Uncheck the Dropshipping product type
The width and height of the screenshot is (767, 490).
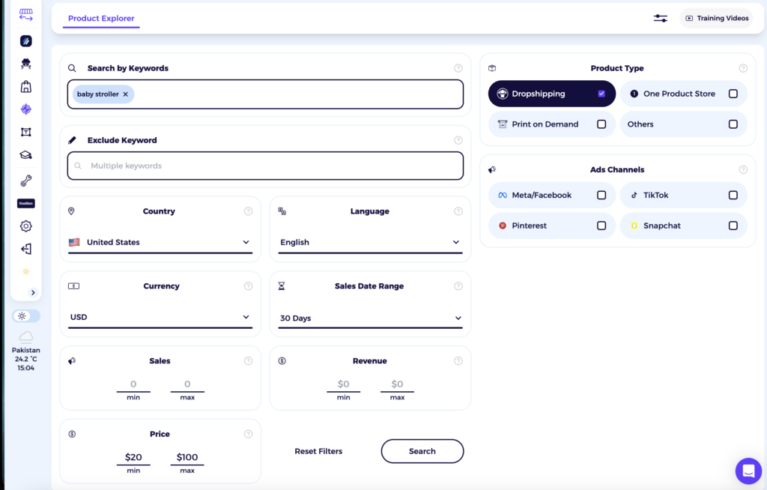pos(601,93)
